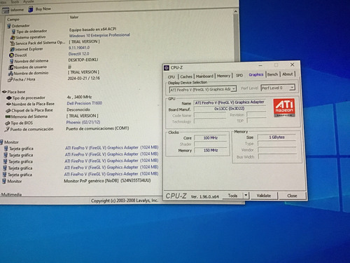Viewport: 350px width, 263px height.
Task: Click the Multimedia section header
Action: (x=11, y=194)
